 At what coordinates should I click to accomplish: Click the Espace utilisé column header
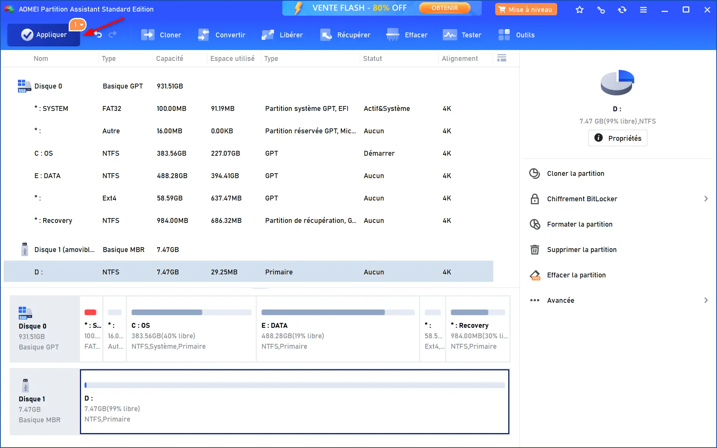pos(232,59)
